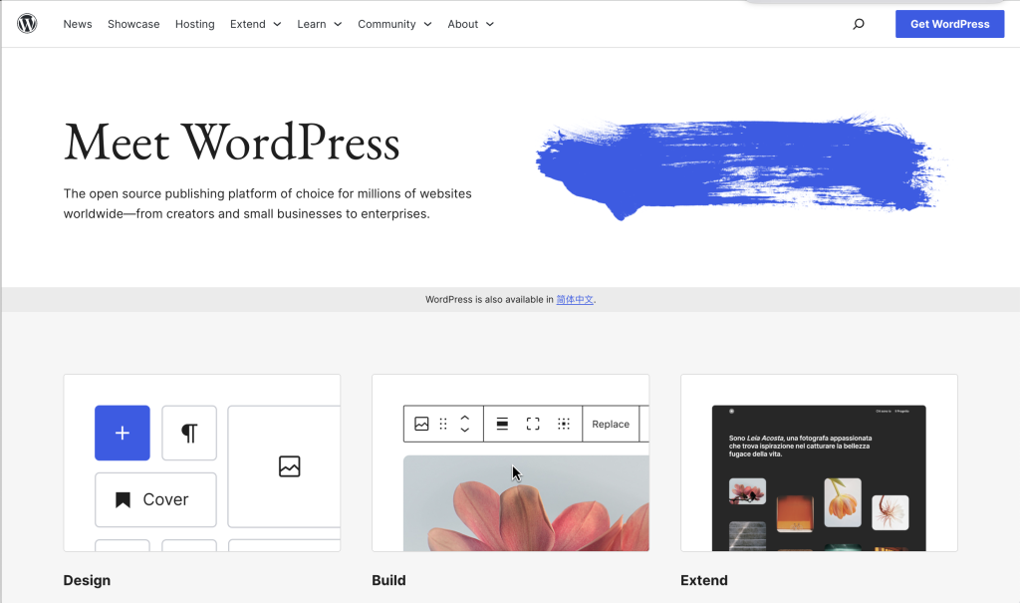Click the Extend theme preview thumbnail
Viewport: 1020px width, 603px height.
tap(819, 476)
